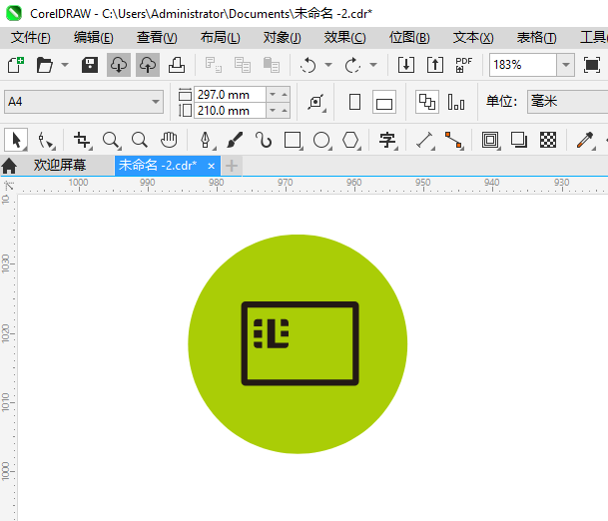
Task: Toggle apply layout to current page
Action: click(x=456, y=102)
